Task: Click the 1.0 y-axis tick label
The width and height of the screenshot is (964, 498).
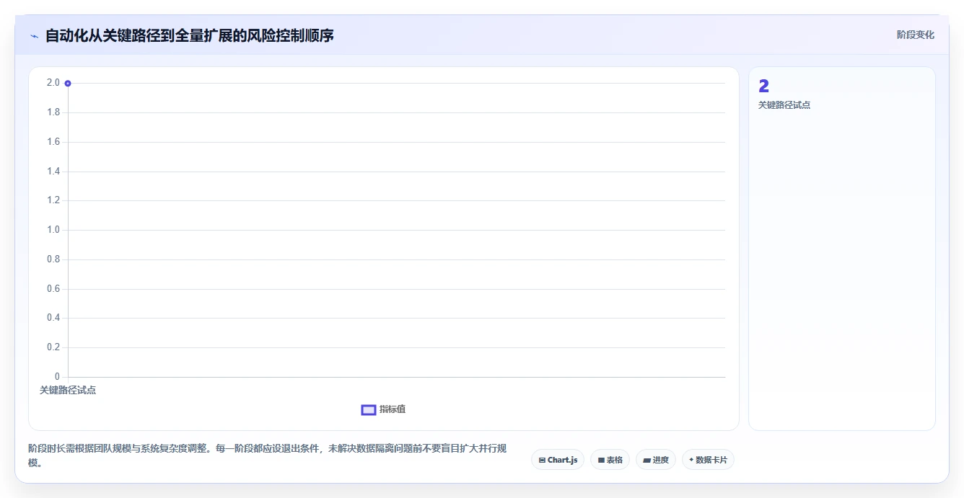Action: [x=53, y=230]
